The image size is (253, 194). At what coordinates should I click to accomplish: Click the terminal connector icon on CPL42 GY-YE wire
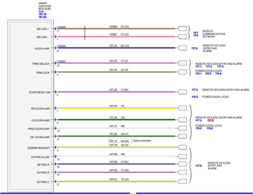point(182,72)
